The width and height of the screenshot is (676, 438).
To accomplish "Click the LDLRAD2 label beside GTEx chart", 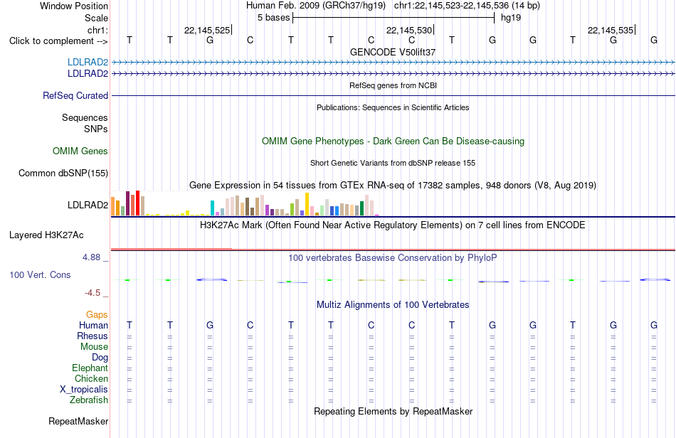I will point(88,205).
